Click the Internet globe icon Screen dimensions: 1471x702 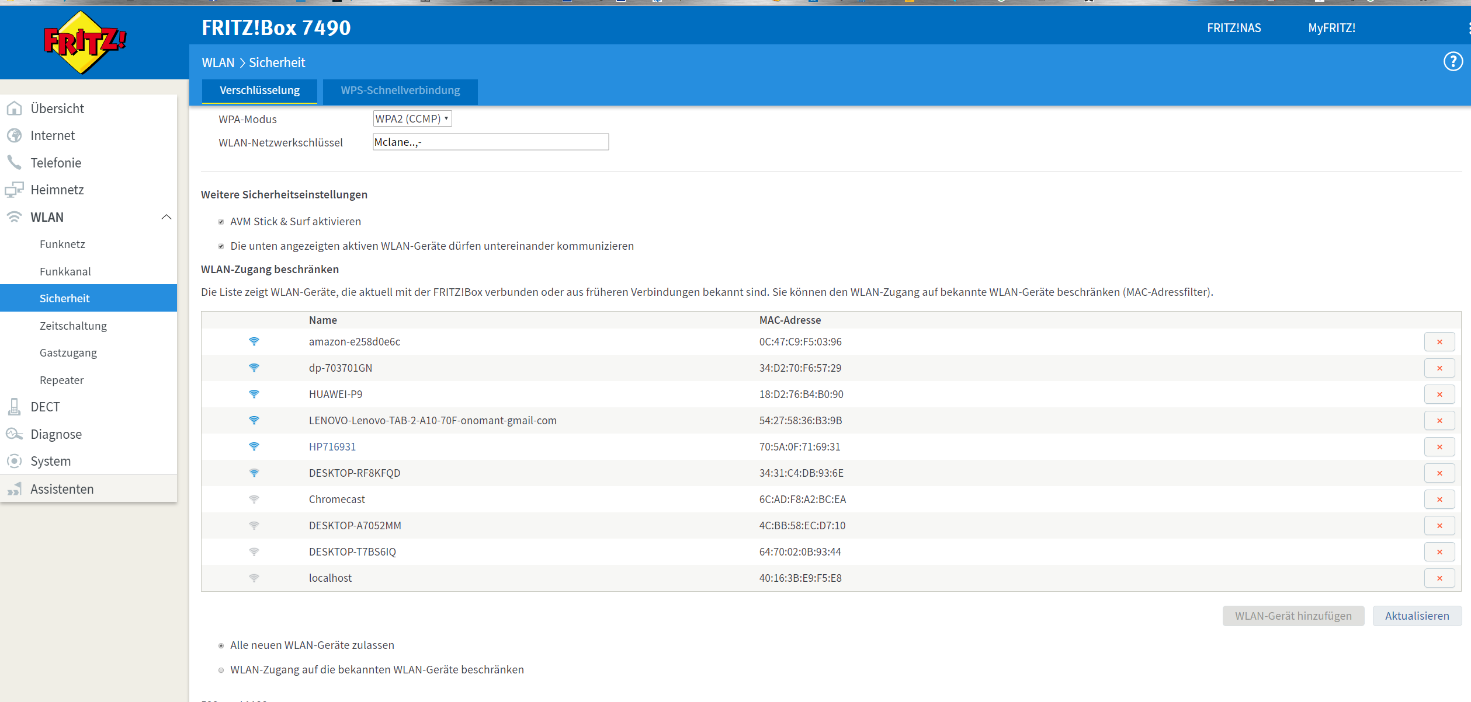[14, 135]
